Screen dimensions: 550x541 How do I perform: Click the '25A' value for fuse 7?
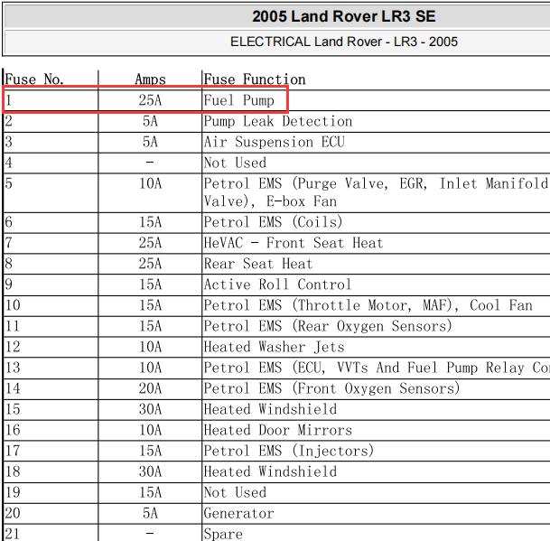point(150,243)
